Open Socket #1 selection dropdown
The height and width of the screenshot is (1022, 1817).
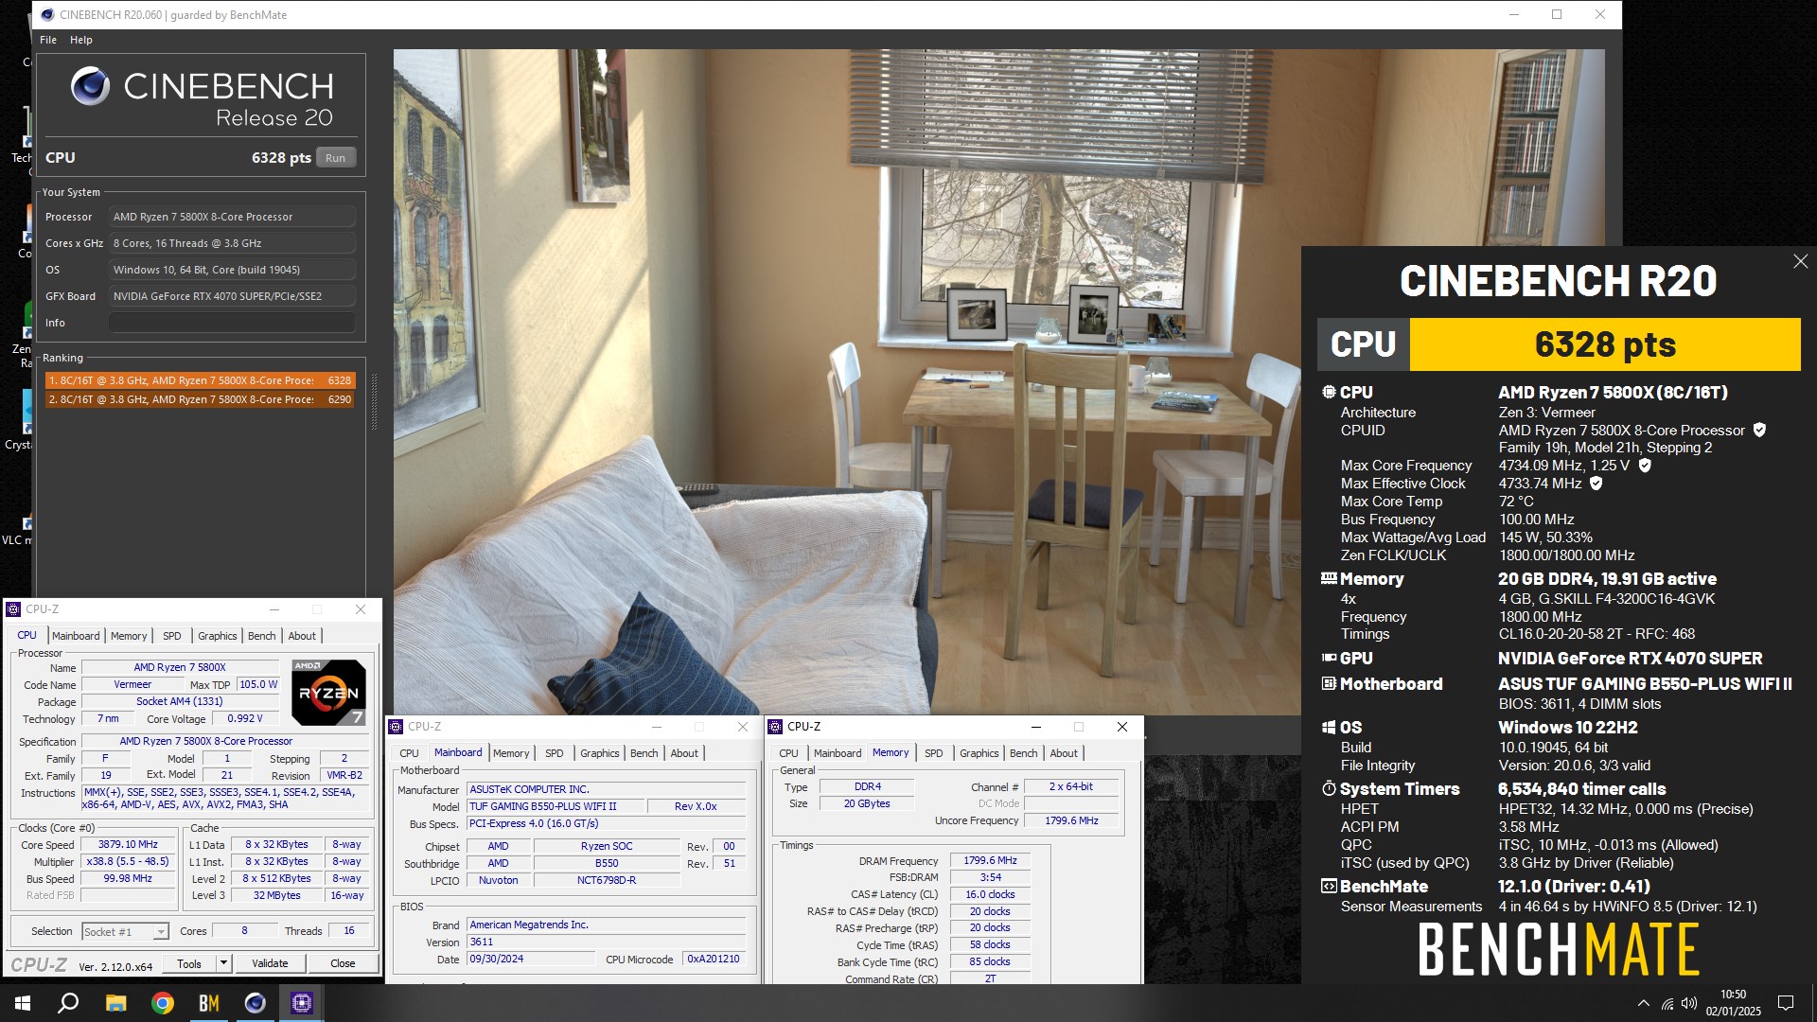click(125, 932)
